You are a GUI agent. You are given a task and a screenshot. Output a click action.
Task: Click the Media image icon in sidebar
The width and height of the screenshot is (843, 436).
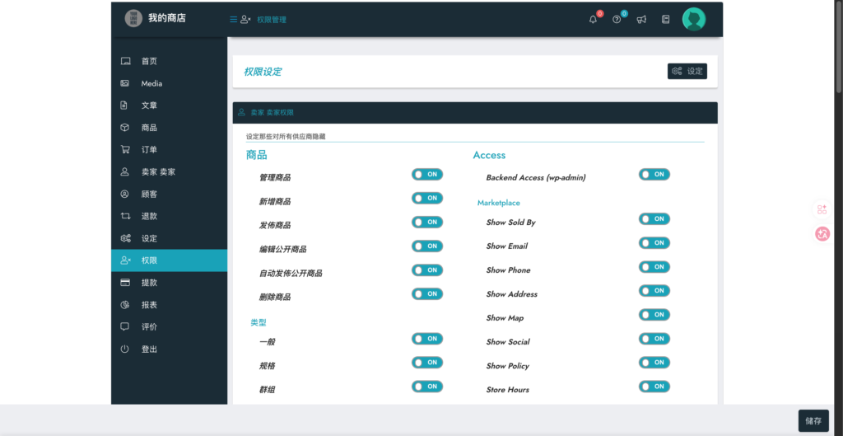(x=125, y=83)
